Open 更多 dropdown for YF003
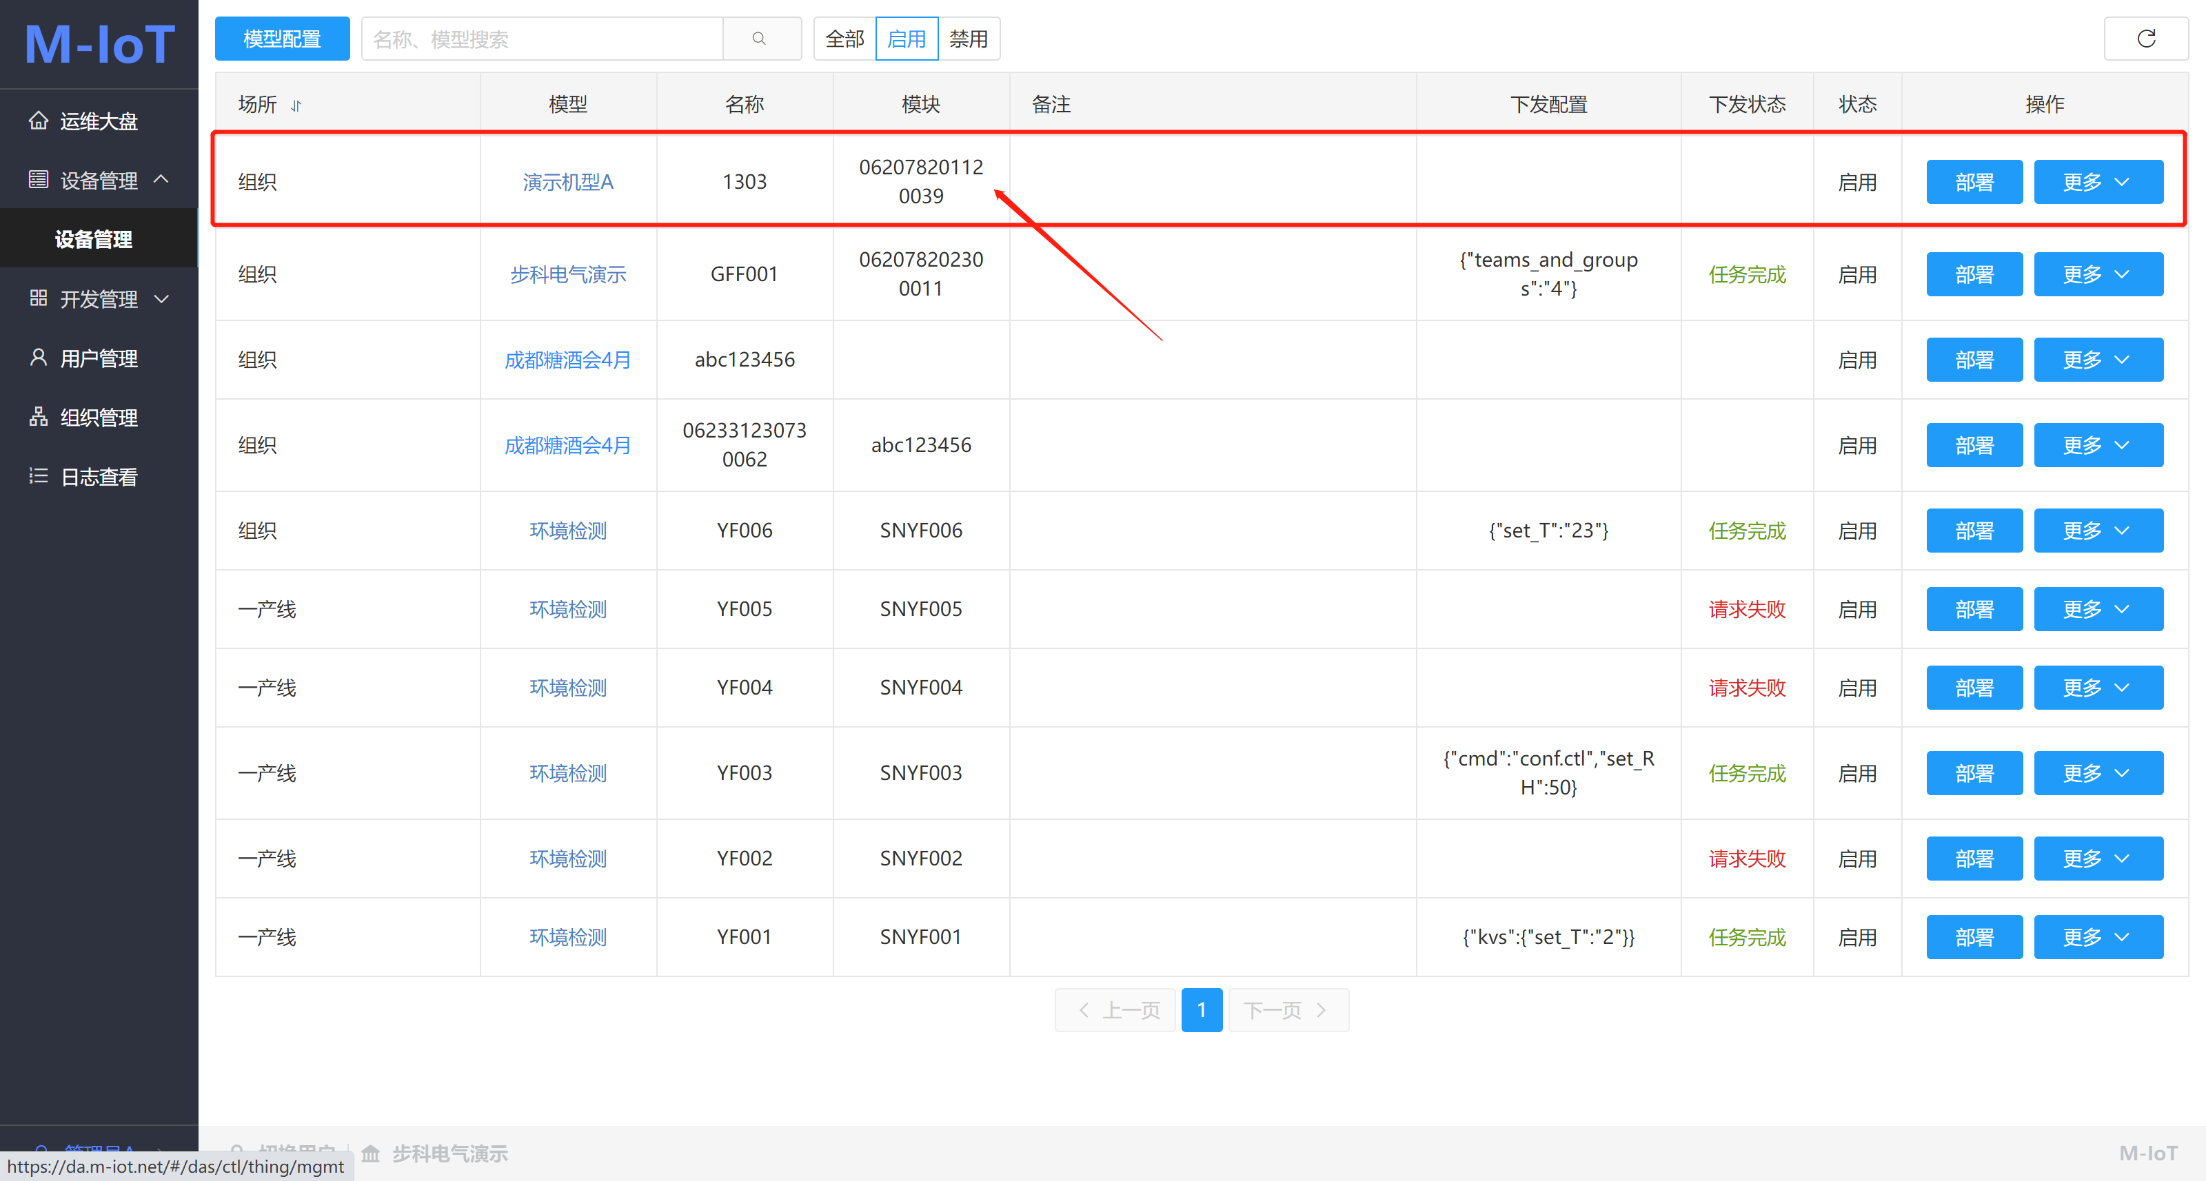The height and width of the screenshot is (1181, 2206). coord(2098,773)
